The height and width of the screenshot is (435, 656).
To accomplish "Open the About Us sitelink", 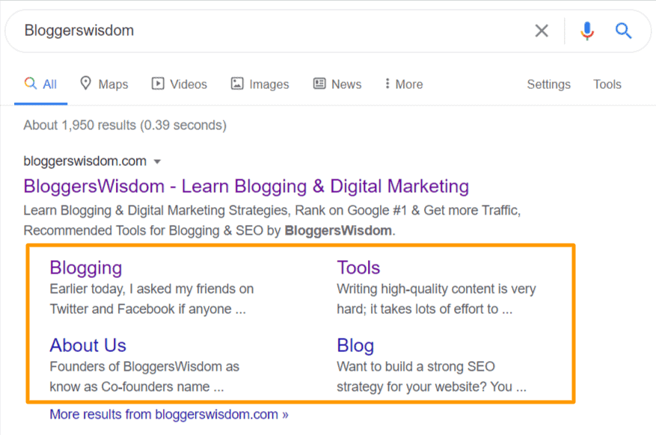I will (88, 345).
